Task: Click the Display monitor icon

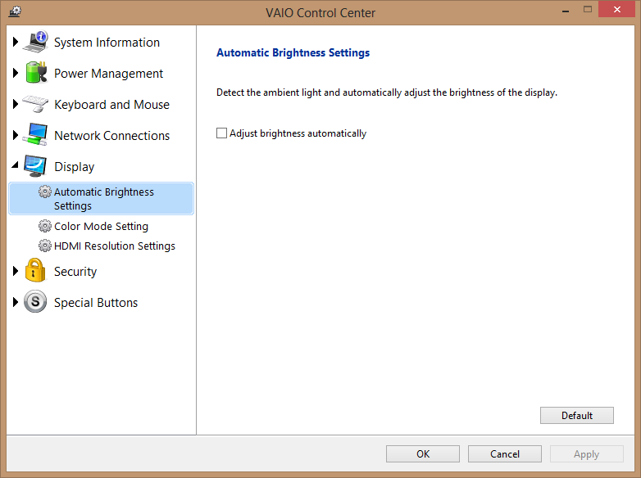Action: [x=35, y=165]
